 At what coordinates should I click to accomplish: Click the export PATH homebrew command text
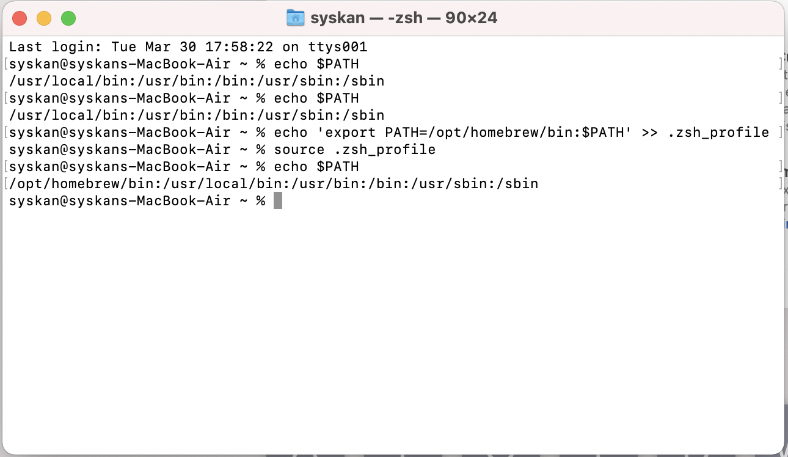(x=452, y=133)
